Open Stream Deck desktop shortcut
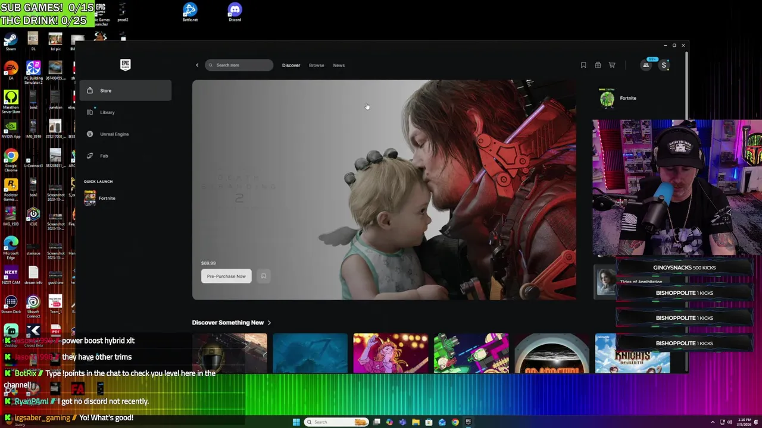Screen dimensions: 762x428 (x=11, y=304)
